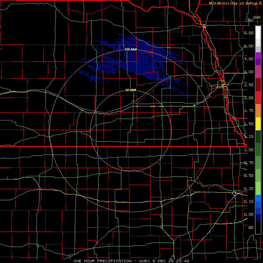This screenshot has height=263, width=263.
Task: Click the 1.00 legend value
Action: point(249,150)
